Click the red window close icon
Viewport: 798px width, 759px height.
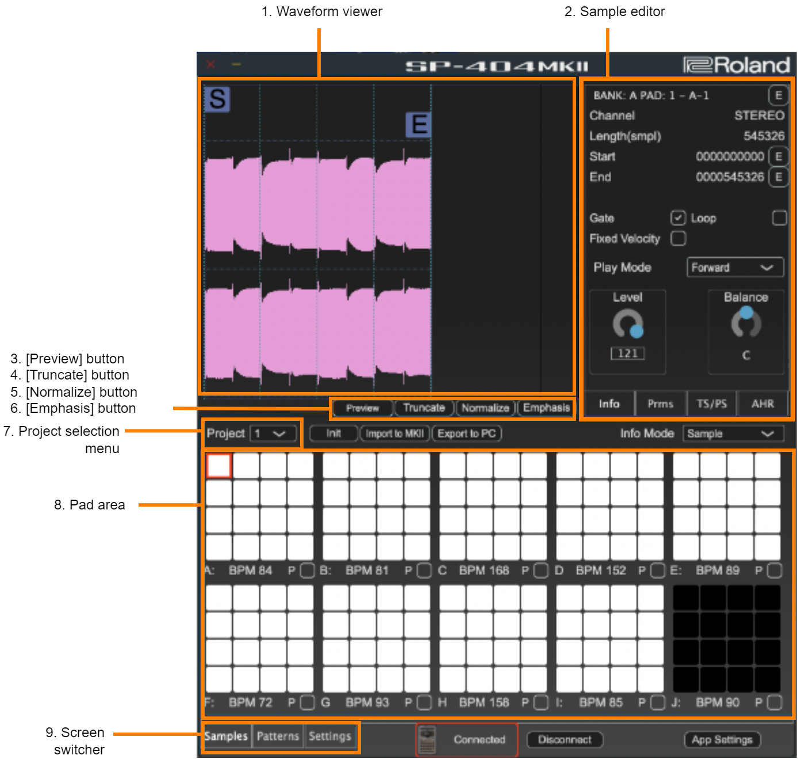pos(210,64)
